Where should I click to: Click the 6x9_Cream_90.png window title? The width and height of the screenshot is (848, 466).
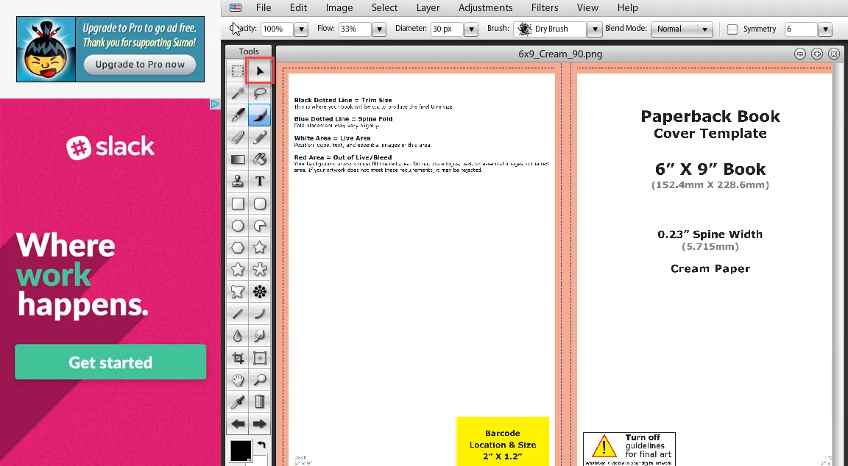coord(559,54)
